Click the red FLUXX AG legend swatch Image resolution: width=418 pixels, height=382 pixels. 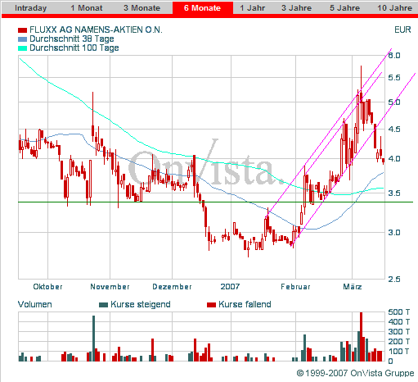(22, 30)
